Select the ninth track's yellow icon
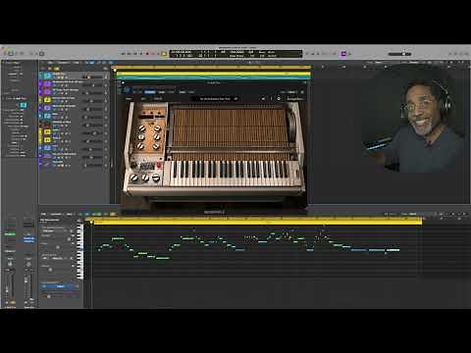The image size is (471, 353). point(48,140)
